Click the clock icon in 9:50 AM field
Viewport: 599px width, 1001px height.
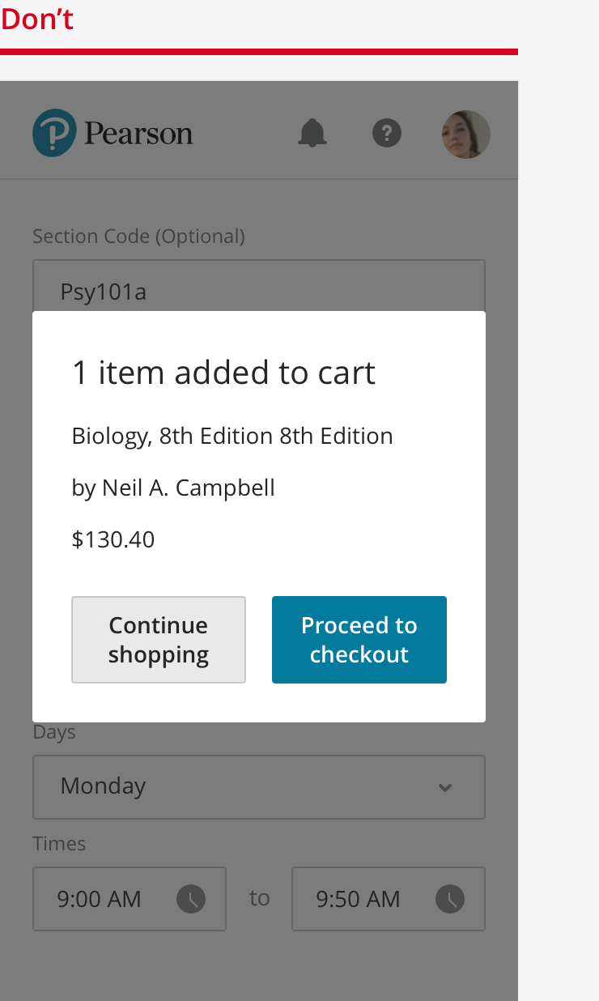click(x=450, y=898)
